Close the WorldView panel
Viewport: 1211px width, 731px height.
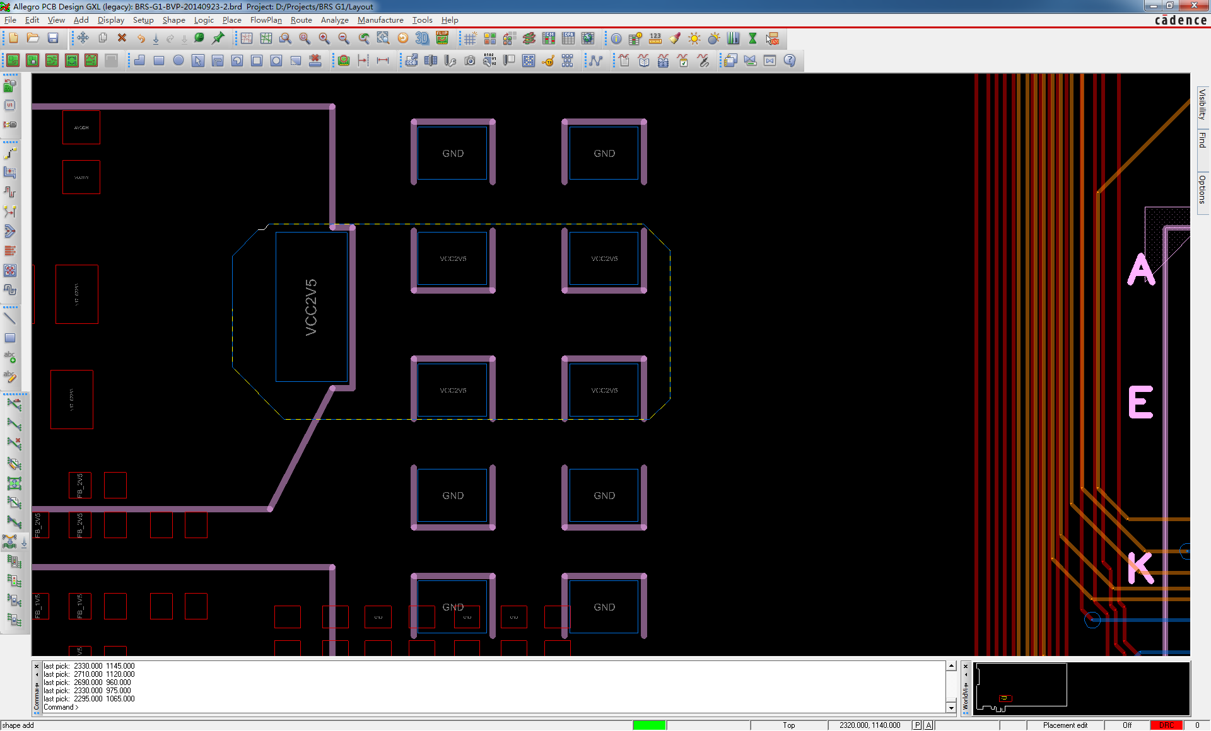coord(966,666)
